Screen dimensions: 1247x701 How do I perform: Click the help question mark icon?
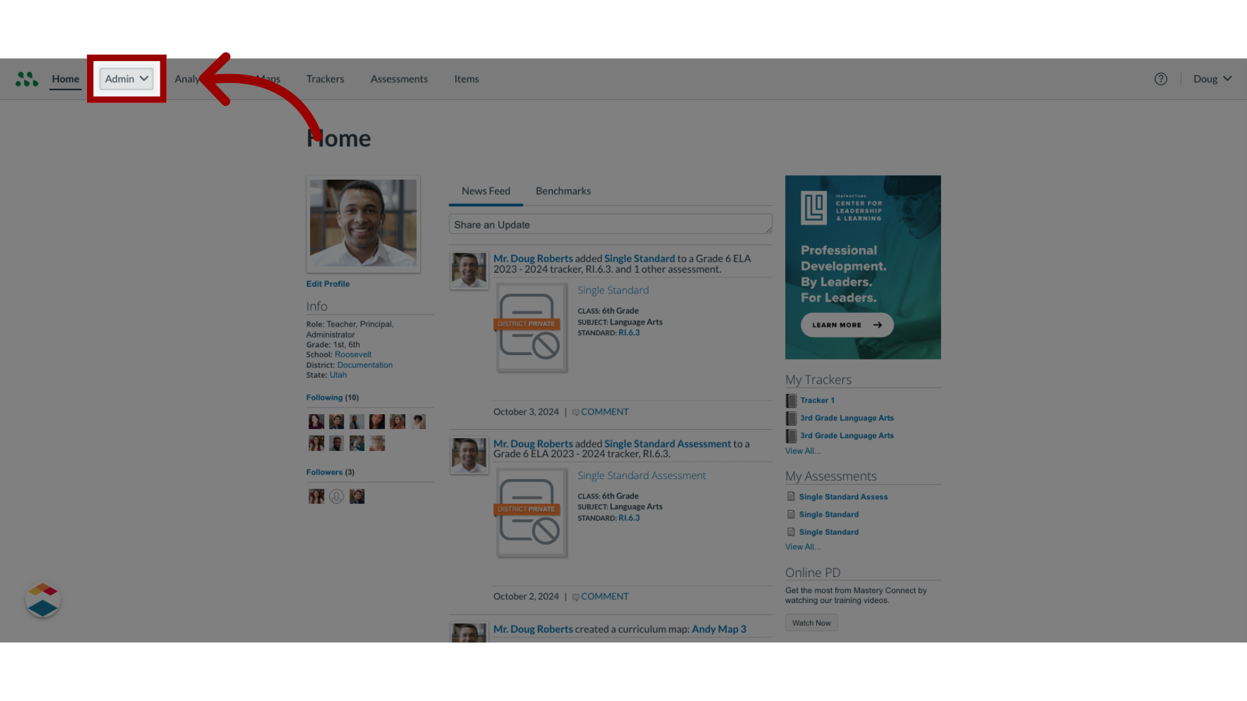click(x=1161, y=79)
